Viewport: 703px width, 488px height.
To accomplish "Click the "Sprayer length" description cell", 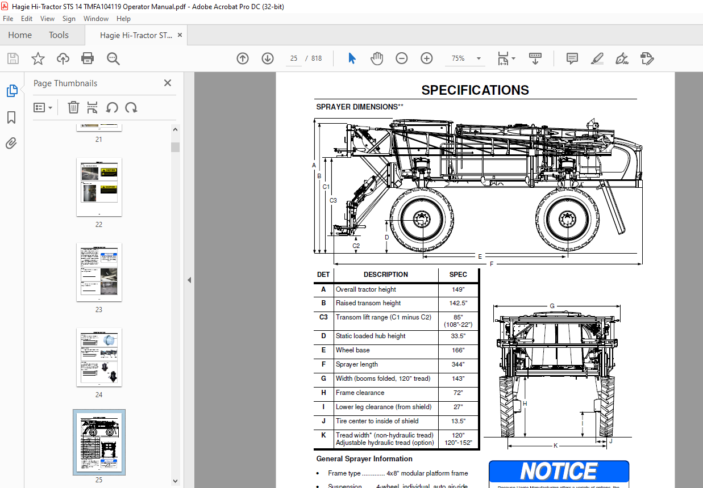I will click(x=357, y=364).
